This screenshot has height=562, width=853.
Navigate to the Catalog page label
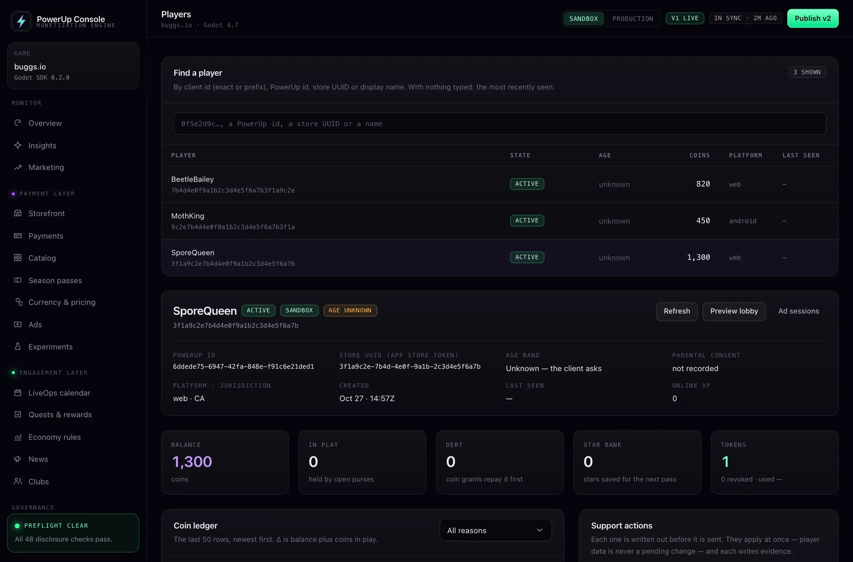pyautogui.click(x=42, y=258)
